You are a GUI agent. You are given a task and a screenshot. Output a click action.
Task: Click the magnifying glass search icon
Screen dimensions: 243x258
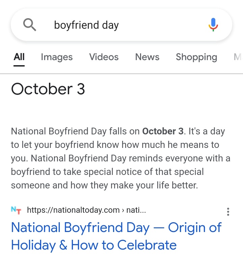[30, 25]
